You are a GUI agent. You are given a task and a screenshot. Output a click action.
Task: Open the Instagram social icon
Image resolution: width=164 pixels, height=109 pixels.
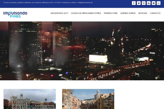143,3
